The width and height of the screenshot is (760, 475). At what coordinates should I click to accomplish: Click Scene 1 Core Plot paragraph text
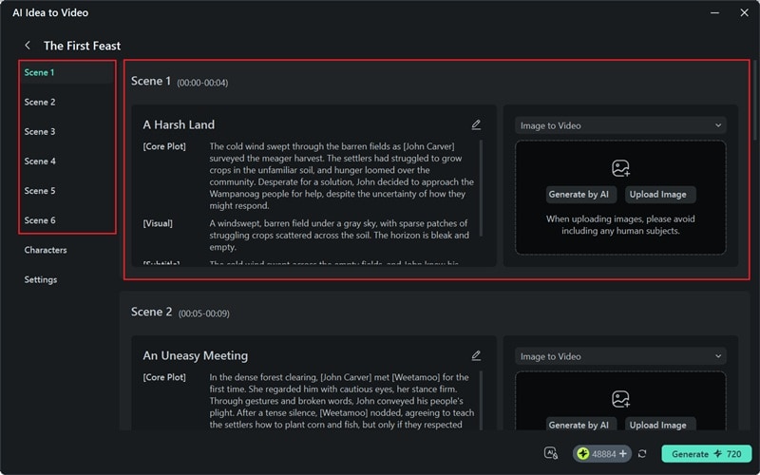tap(342, 176)
